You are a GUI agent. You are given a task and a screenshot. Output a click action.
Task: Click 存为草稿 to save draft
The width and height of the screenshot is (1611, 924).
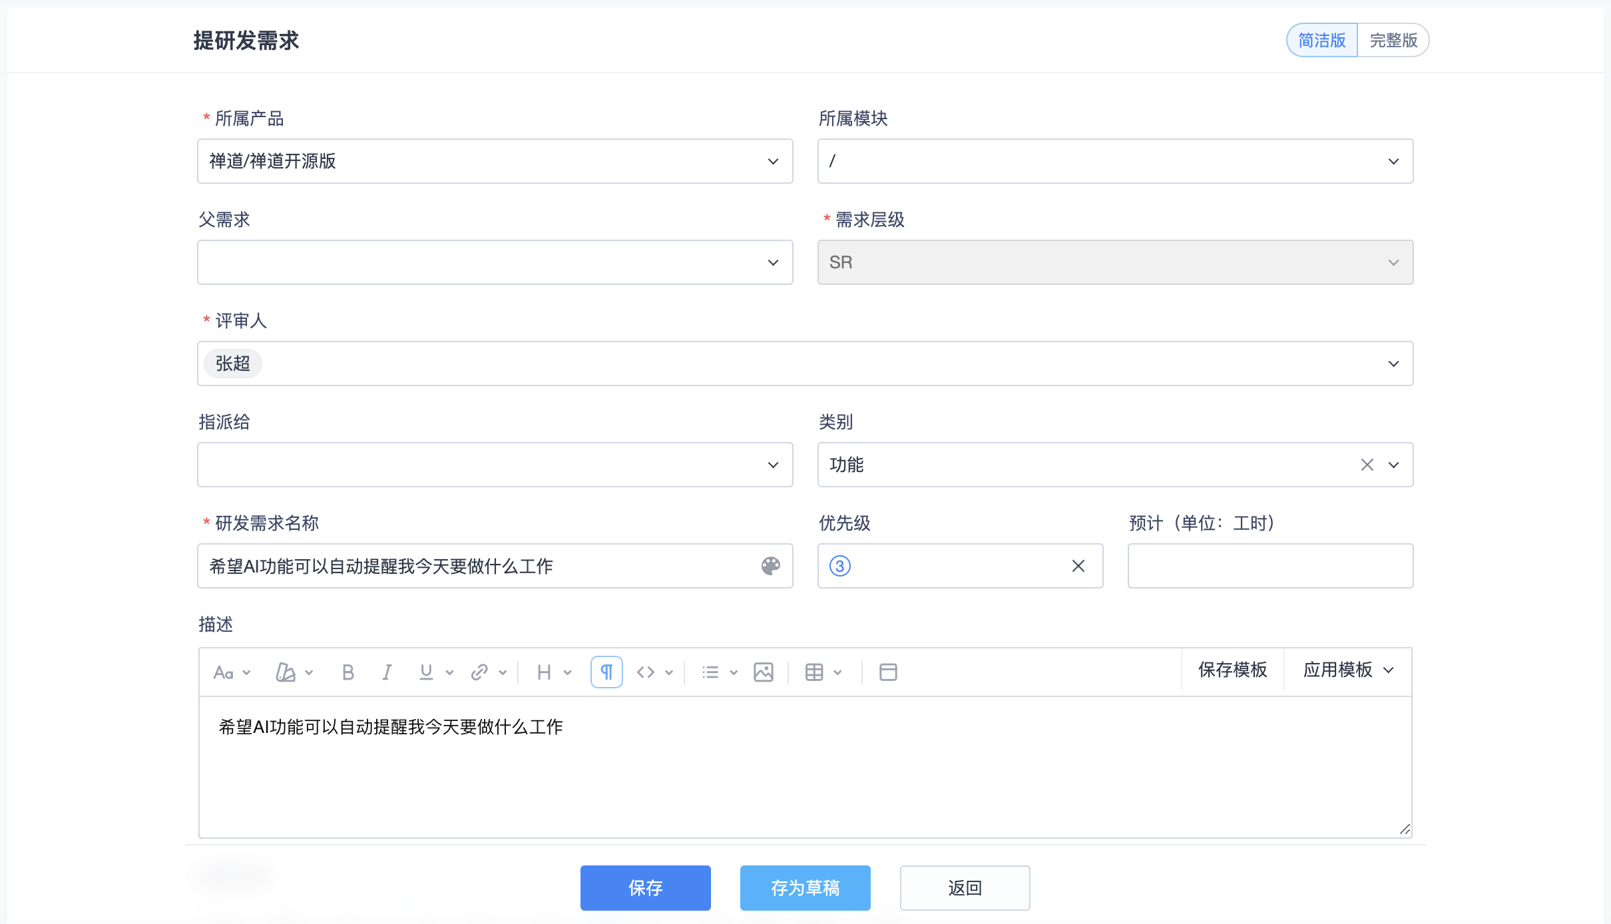805,888
